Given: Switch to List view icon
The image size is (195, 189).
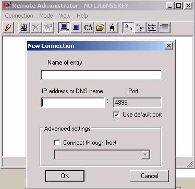Looking at the screenshot, I should pyautogui.click(x=152, y=28).
